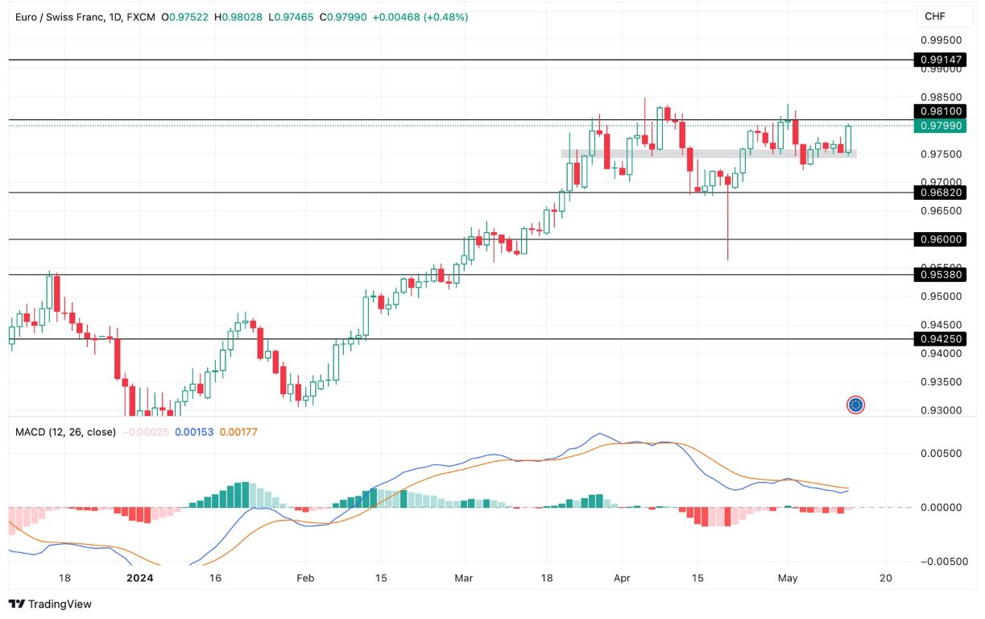The image size is (985, 619).
Task: Select the current price label 0.97990
Action: click(942, 127)
